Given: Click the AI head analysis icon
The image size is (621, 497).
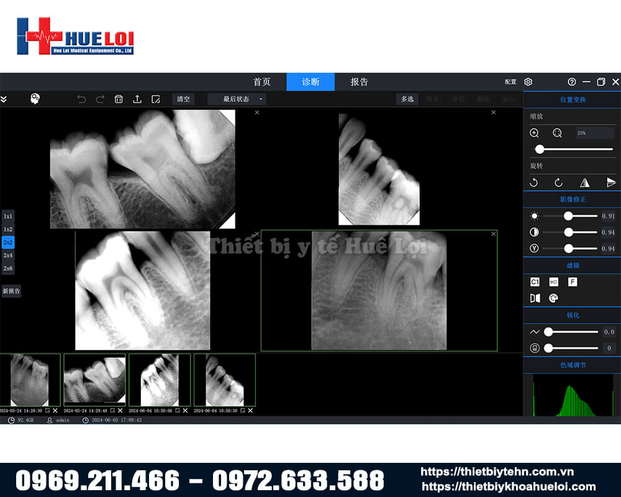Looking at the screenshot, I should tap(35, 99).
